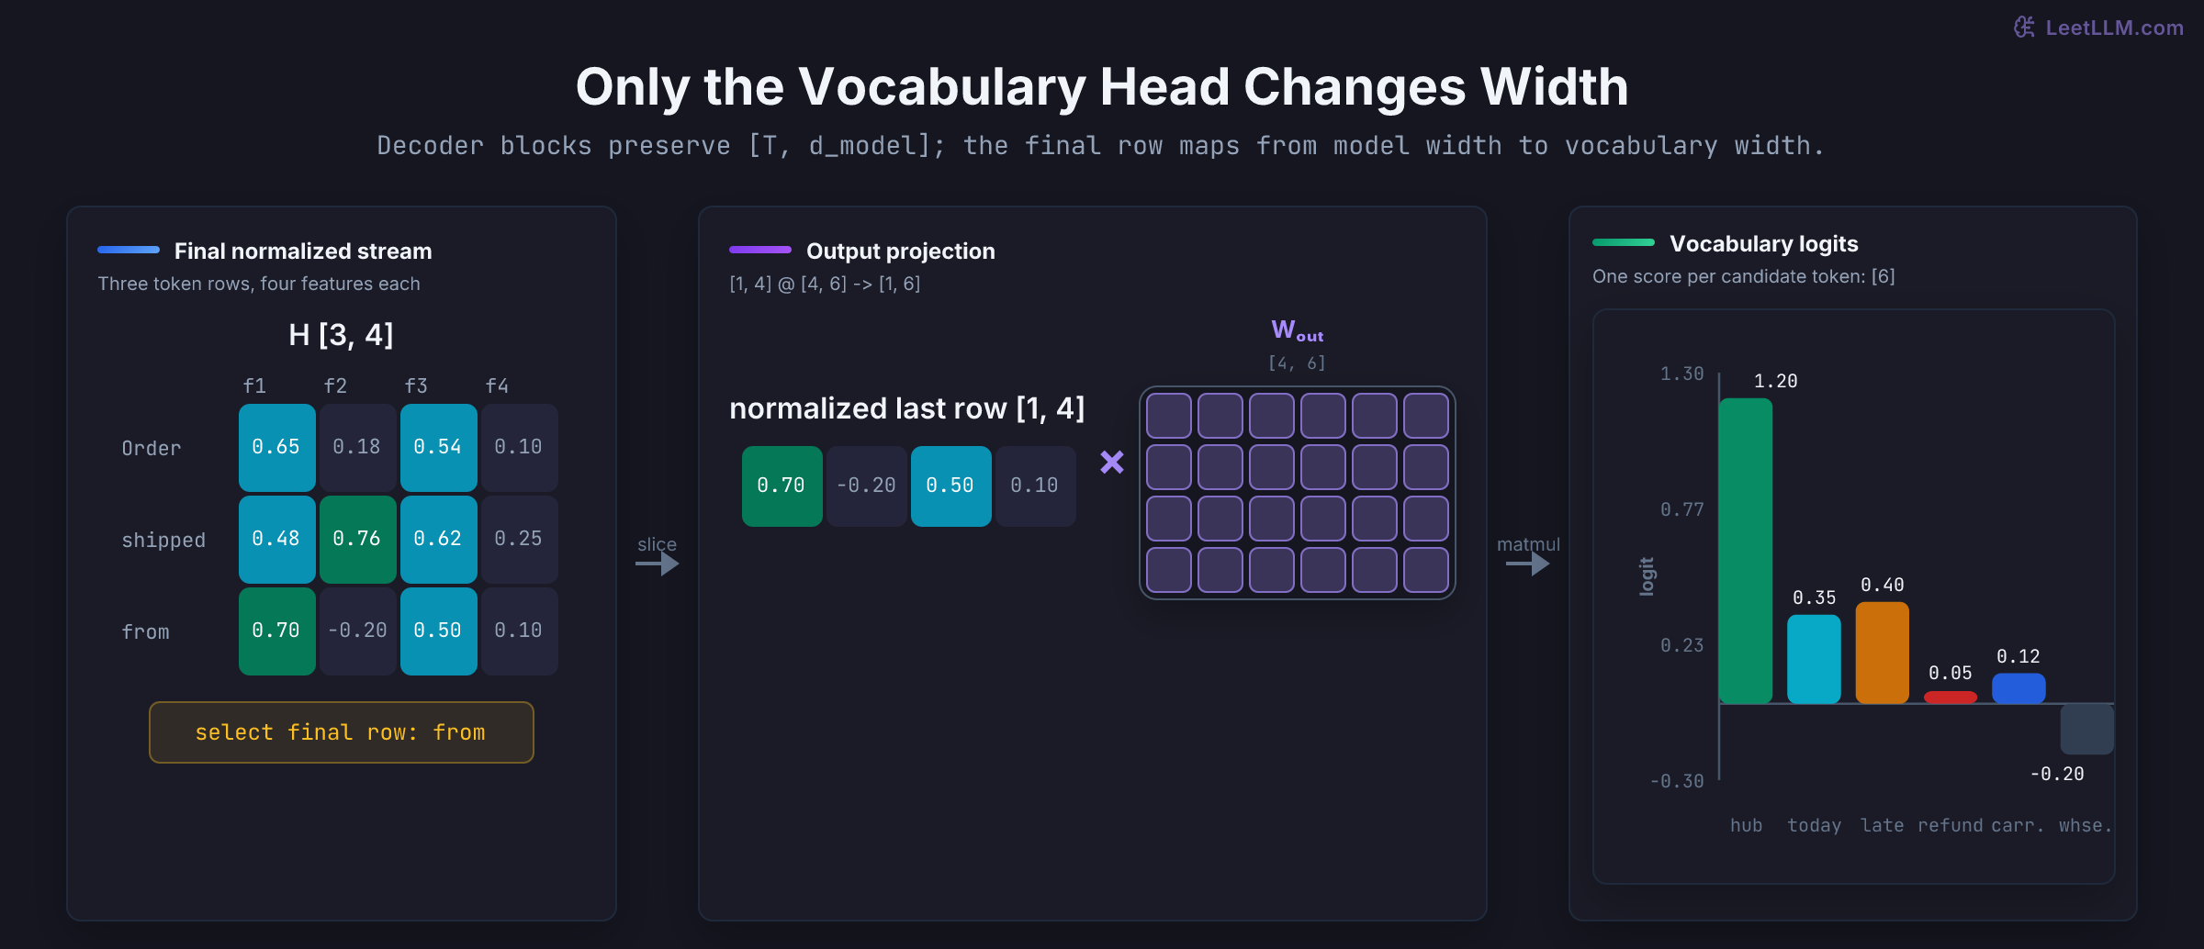This screenshot has width=2204, height=949.
Task: Click the blue carr. logit bar
Action: [x=2018, y=688]
